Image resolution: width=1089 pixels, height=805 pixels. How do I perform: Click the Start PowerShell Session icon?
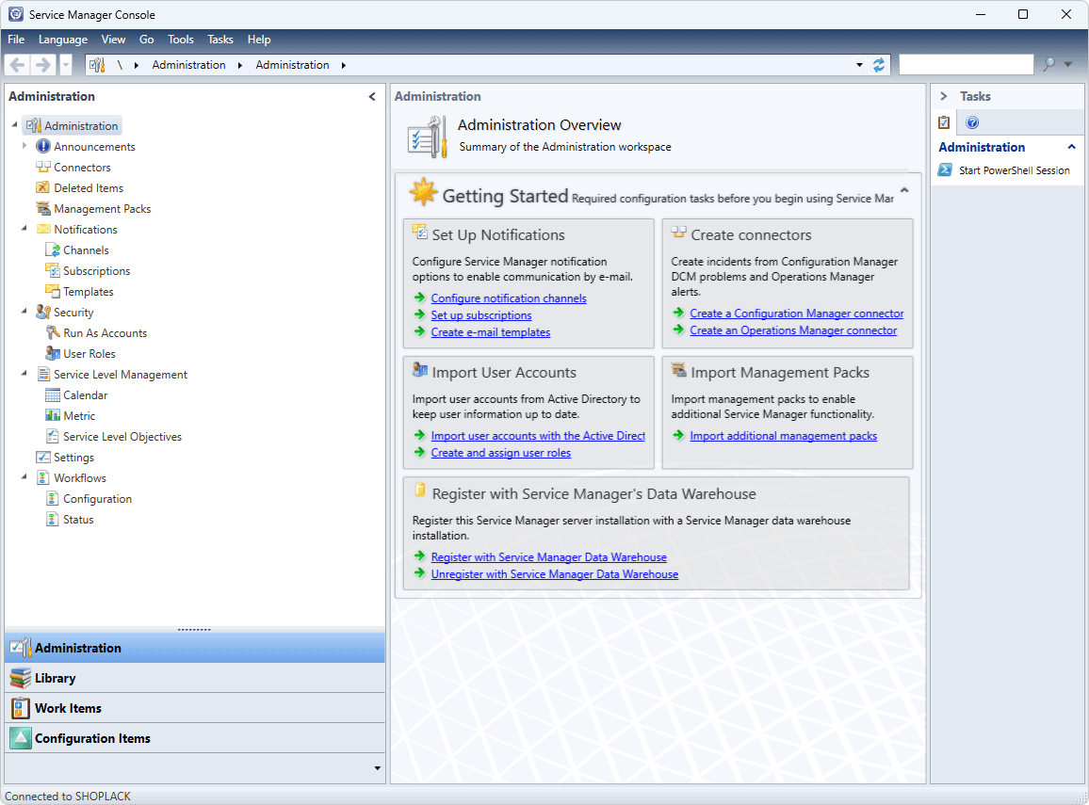coord(945,170)
